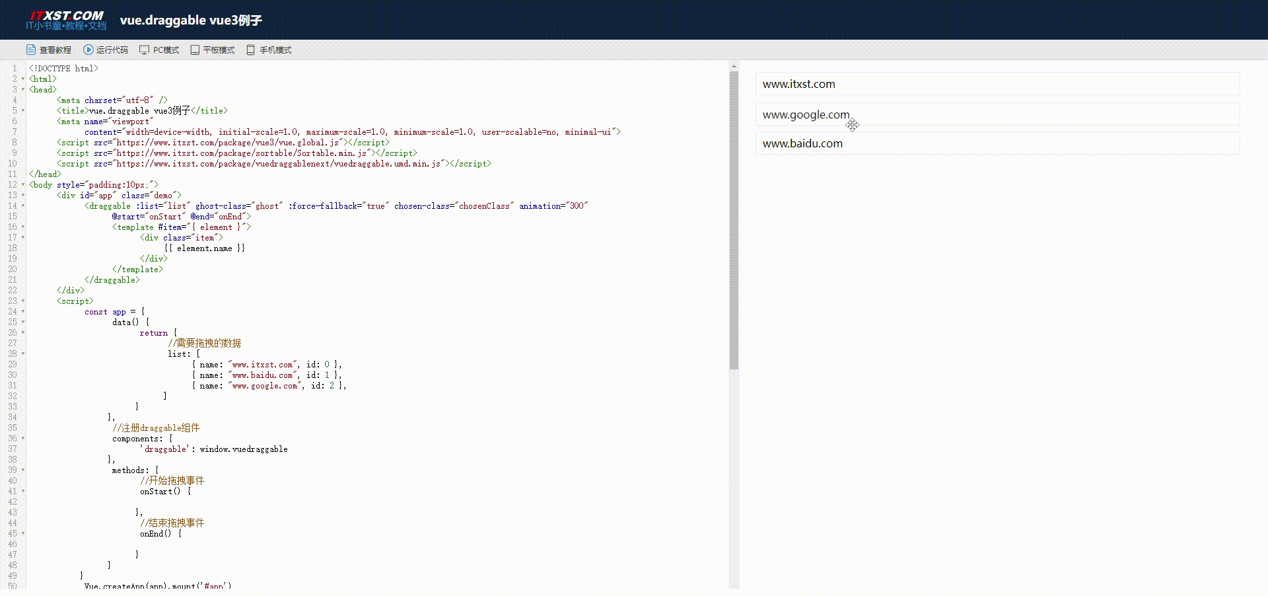This screenshot has height=596, width=1268.
Task: Collapse the html tag fold arrow on line 2
Action: 23,79
